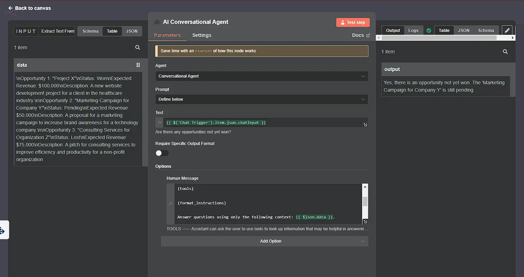Open search in the INPUT panel
The width and height of the screenshot is (524, 277).
(x=137, y=47)
